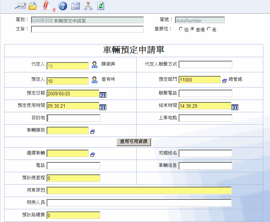The width and height of the screenshot is (270, 222).
Task: Click person lookup icon next to 代定人
Action: coord(95,65)
